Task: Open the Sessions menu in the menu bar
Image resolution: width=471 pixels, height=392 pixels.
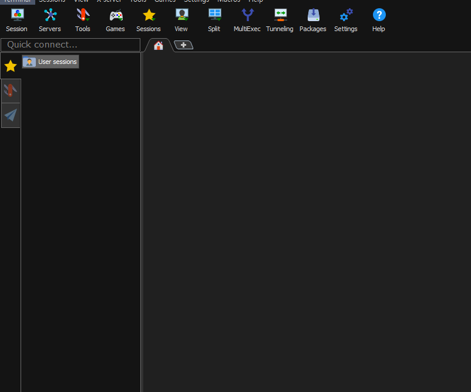Action: pyautogui.click(x=52, y=2)
